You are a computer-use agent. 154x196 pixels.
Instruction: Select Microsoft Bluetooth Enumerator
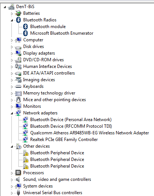62,33
